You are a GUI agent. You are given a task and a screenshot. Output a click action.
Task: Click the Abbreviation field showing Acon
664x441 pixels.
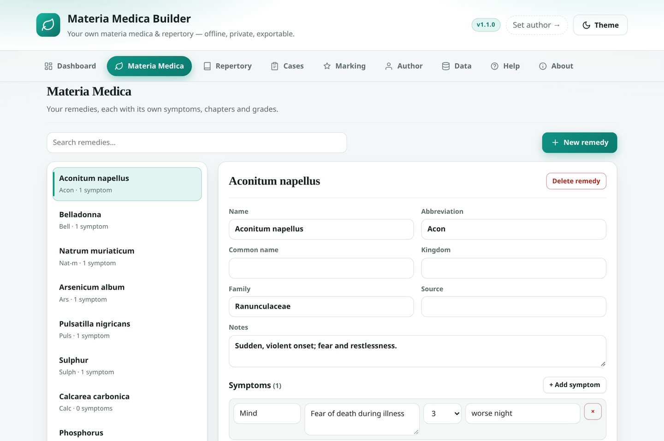(x=514, y=229)
